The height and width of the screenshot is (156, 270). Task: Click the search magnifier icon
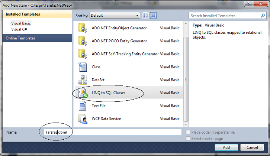pyautogui.click(x=263, y=16)
